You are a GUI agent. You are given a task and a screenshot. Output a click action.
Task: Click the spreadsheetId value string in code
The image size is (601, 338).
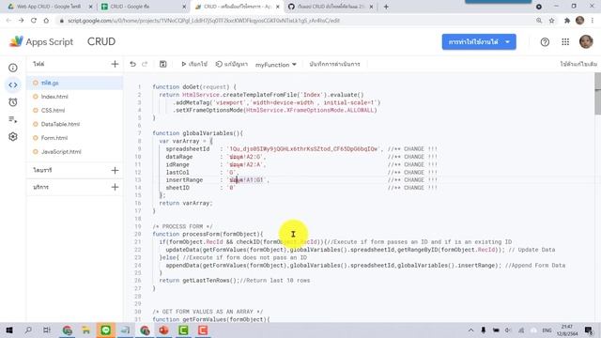tap(304, 149)
